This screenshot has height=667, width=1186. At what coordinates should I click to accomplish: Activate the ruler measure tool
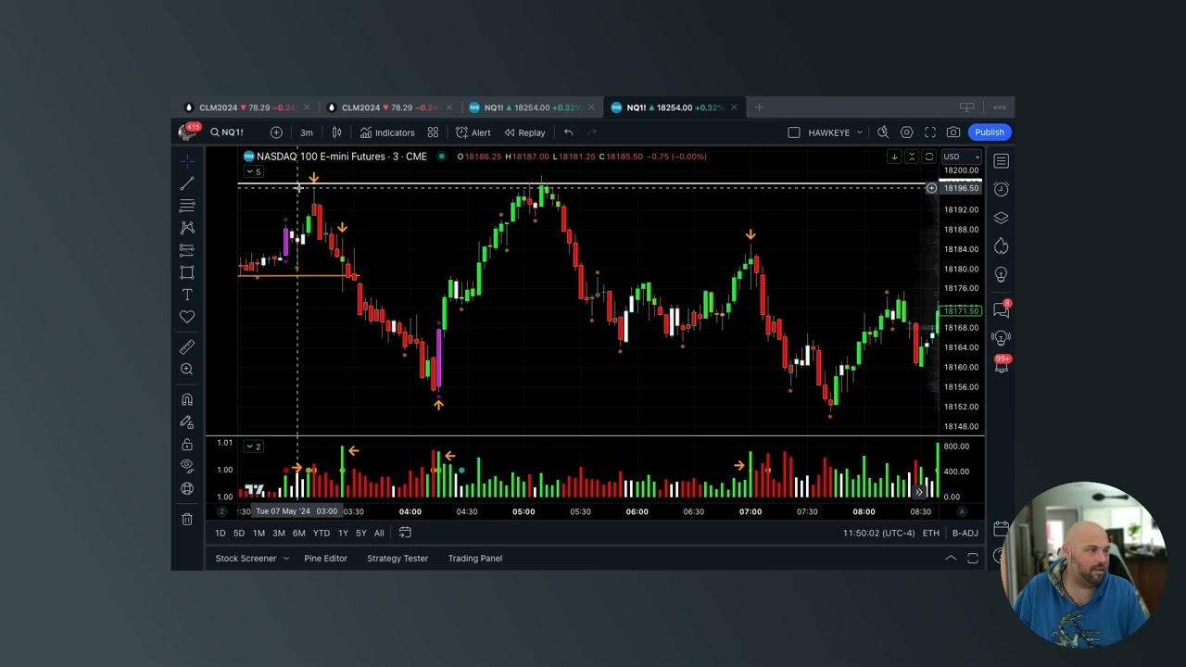point(187,347)
